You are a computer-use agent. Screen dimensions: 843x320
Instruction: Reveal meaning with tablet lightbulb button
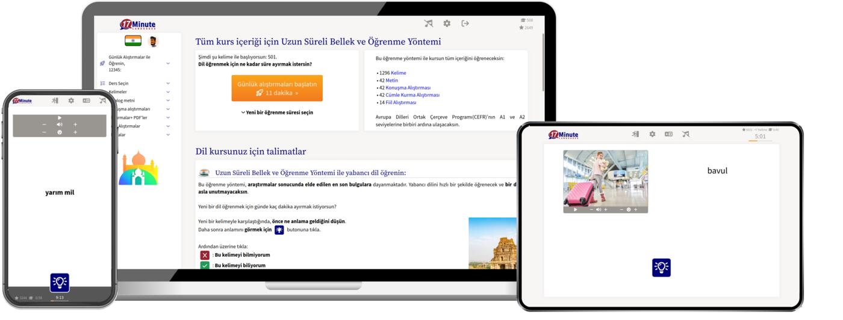(x=661, y=268)
